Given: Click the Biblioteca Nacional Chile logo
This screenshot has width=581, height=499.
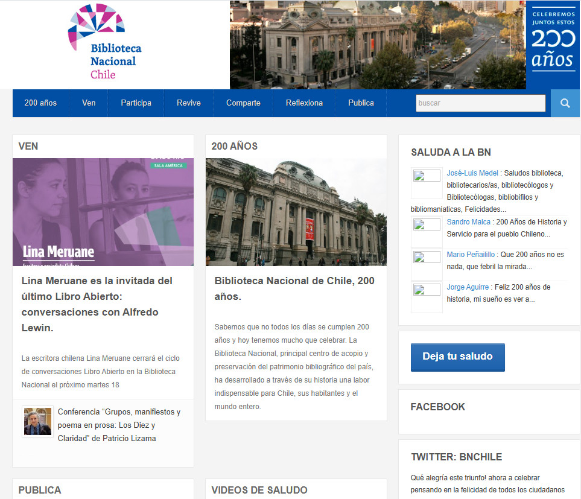Looking at the screenshot, I should point(104,43).
